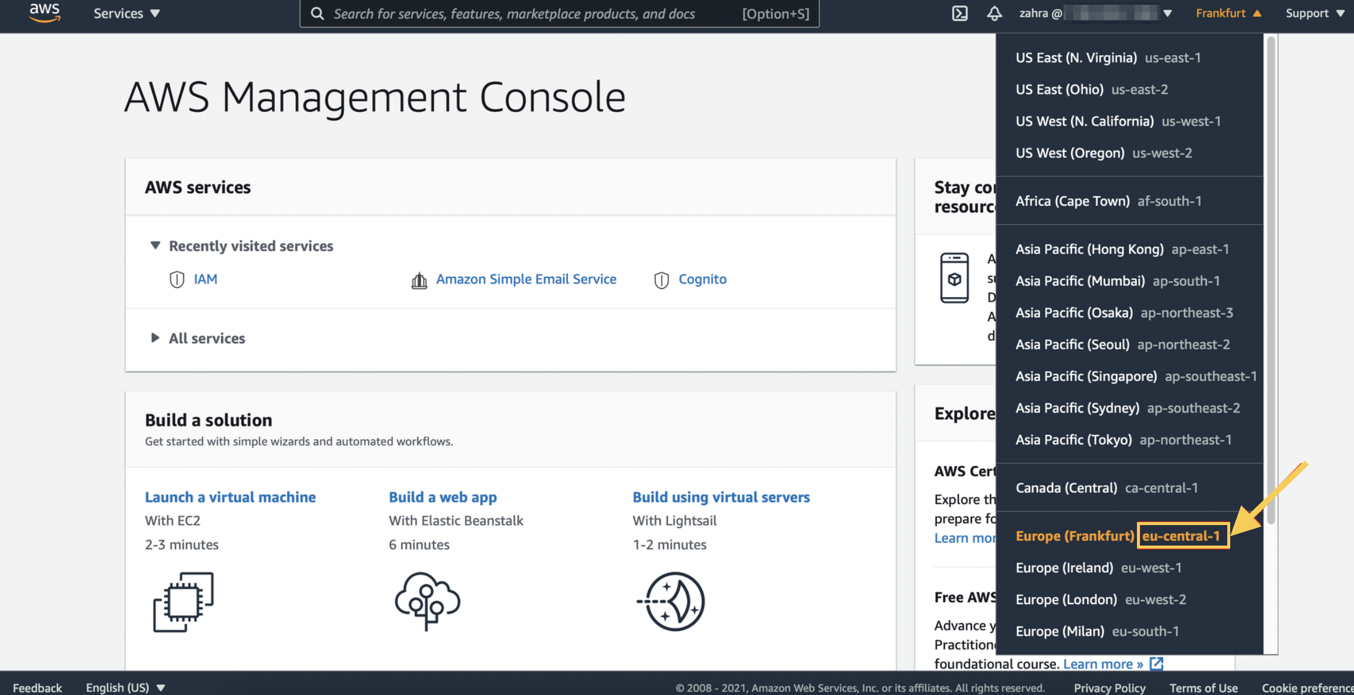The width and height of the screenshot is (1354, 695).
Task: Click the EC2 virtual machine illustration
Action: [184, 602]
